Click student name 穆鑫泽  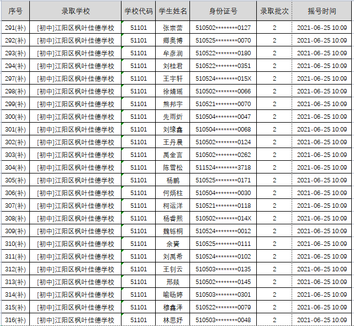(x=173, y=307)
